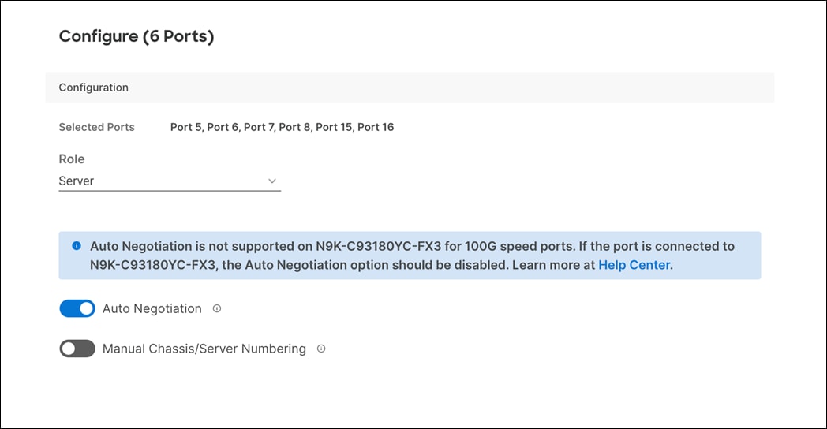Open the Help Center link
The width and height of the screenshot is (827, 429).
coord(634,266)
